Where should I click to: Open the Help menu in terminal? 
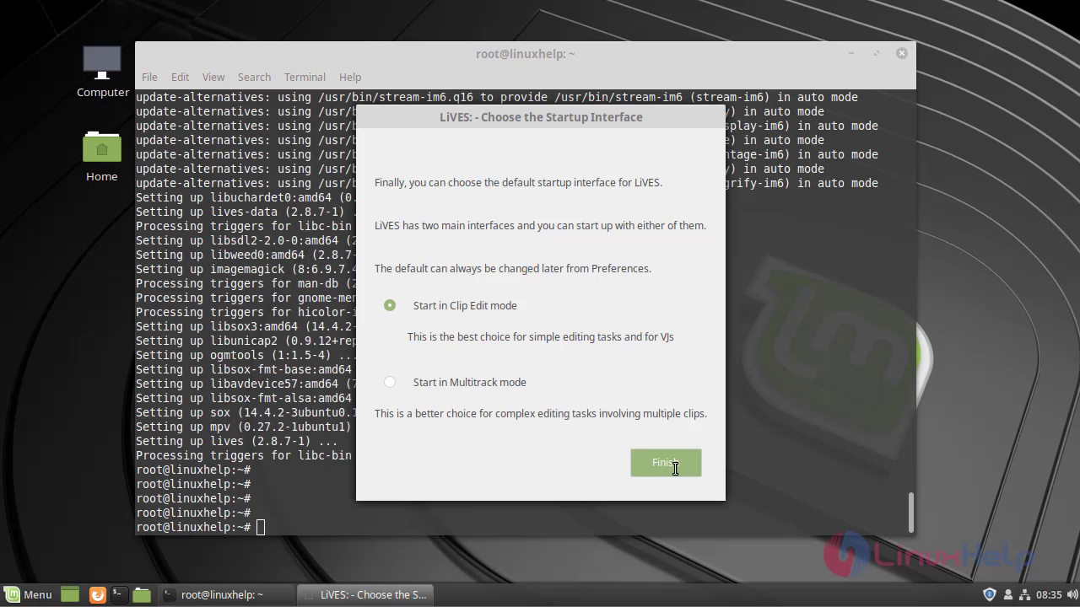(350, 77)
